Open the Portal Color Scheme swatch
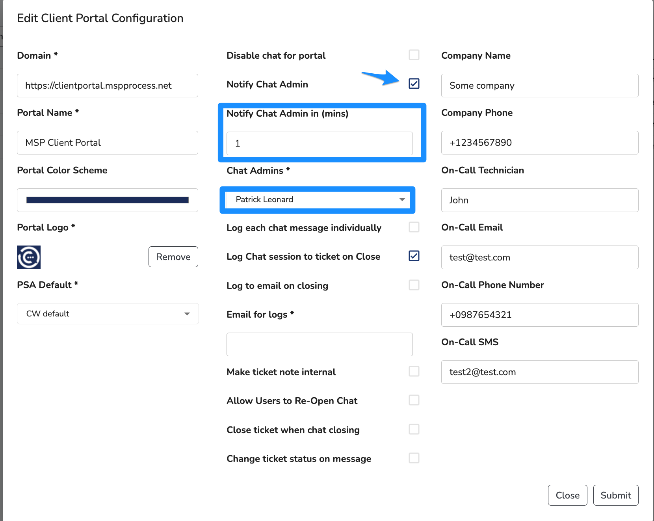The height and width of the screenshot is (521, 654). (107, 200)
